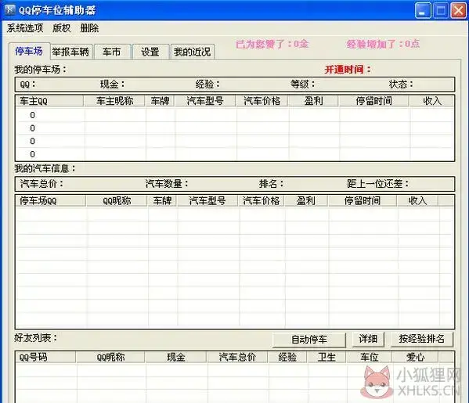Click the 汽车总价： label
This screenshot has width=469, height=403.
tap(41, 184)
